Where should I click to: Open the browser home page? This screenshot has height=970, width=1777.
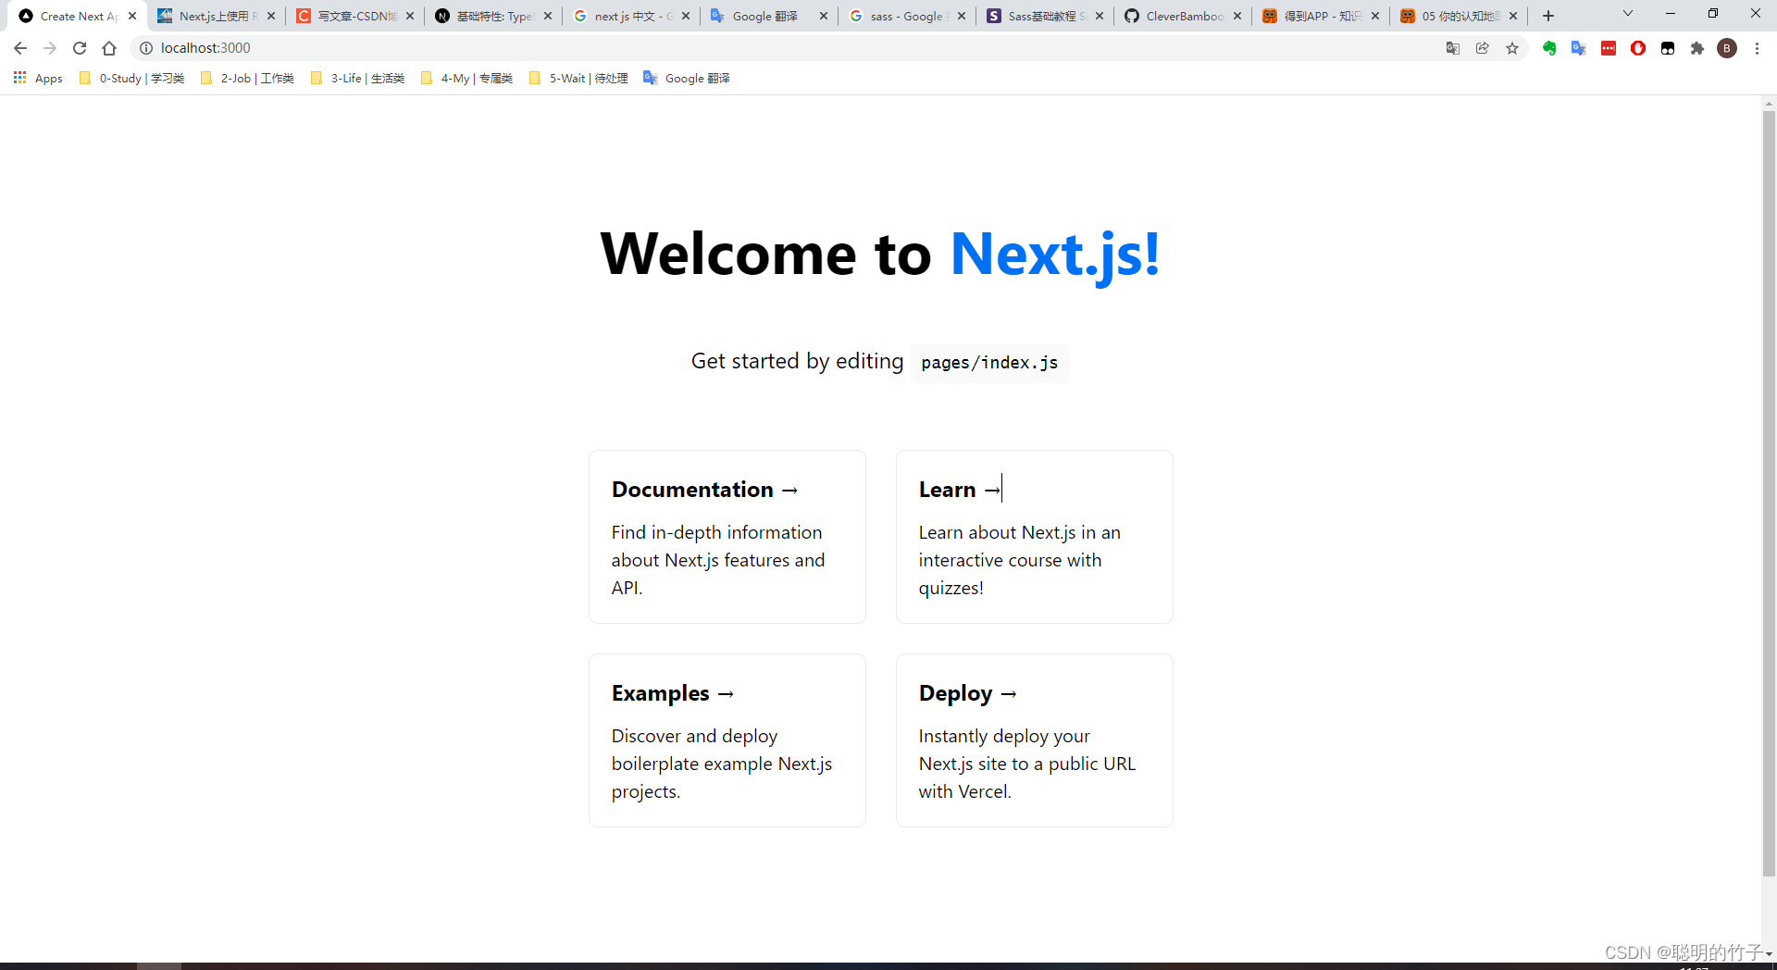click(109, 48)
